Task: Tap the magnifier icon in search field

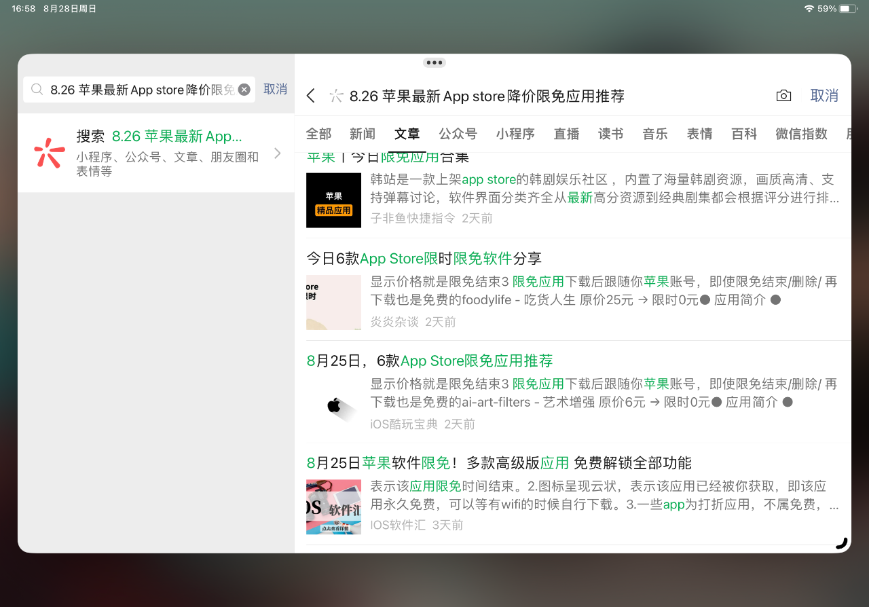Action: 37,90
